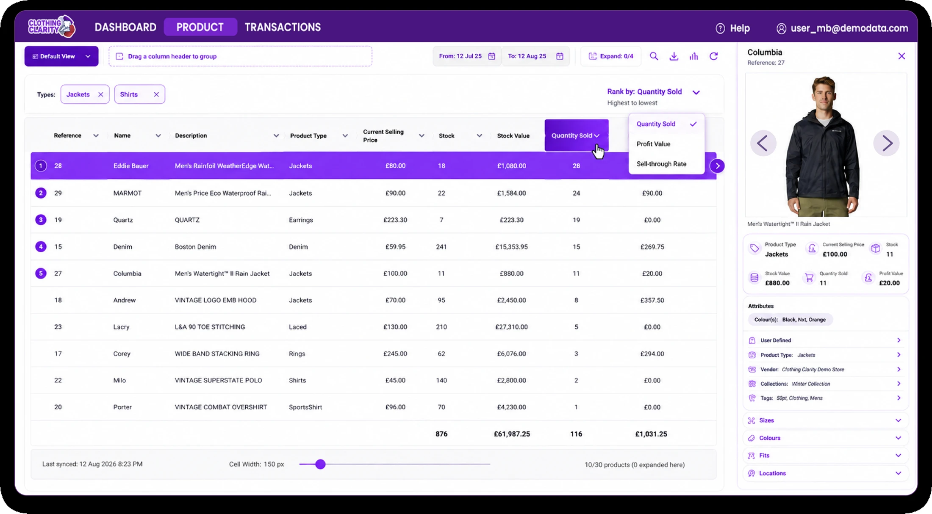The width and height of the screenshot is (932, 514).
Task: Click the Columbia jacket product image
Action: point(825,145)
